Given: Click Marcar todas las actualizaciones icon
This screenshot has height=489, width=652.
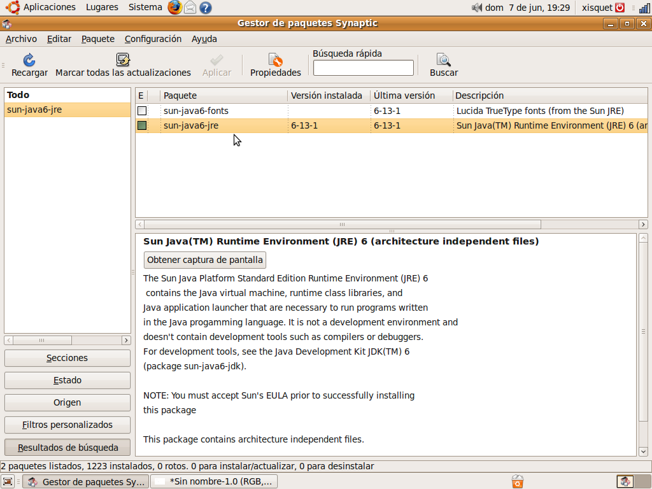Looking at the screenshot, I should pyautogui.click(x=123, y=60).
